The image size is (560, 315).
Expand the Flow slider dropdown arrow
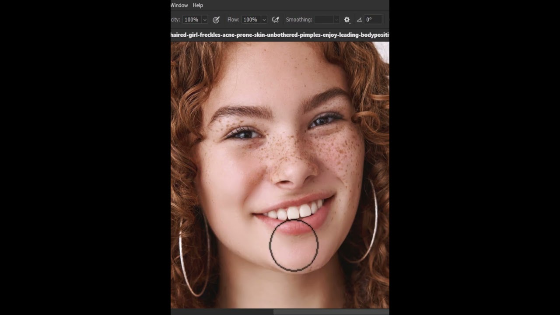(x=264, y=20)
